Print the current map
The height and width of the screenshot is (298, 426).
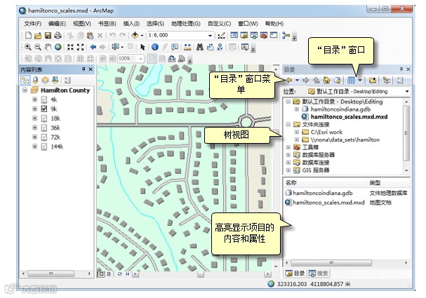pos(58,35)
